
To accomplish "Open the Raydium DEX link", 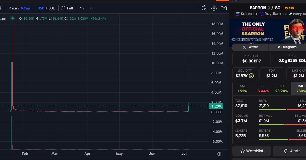I will [x=270, y=14].
